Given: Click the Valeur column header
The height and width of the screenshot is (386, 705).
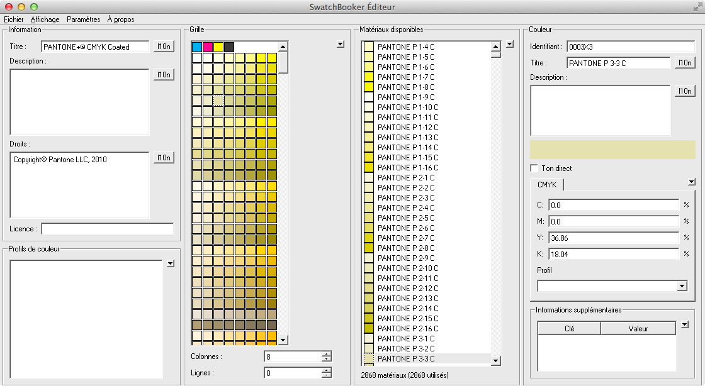Looking at the screenshot, I should point(638,329).
